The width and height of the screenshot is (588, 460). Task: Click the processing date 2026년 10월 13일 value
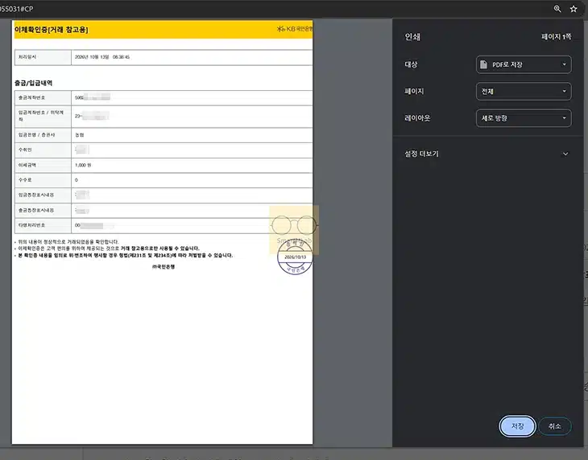pyautogui.click(x=102, y=57)
